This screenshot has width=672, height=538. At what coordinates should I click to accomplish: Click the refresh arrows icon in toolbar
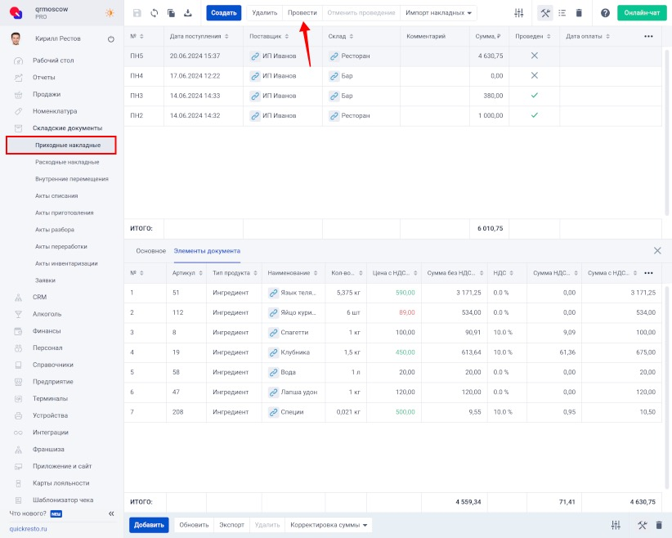(x=155, y=13)
